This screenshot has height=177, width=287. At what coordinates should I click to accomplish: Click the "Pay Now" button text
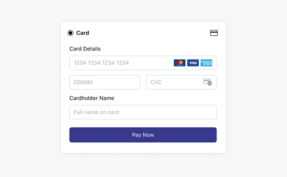[143, 135]
